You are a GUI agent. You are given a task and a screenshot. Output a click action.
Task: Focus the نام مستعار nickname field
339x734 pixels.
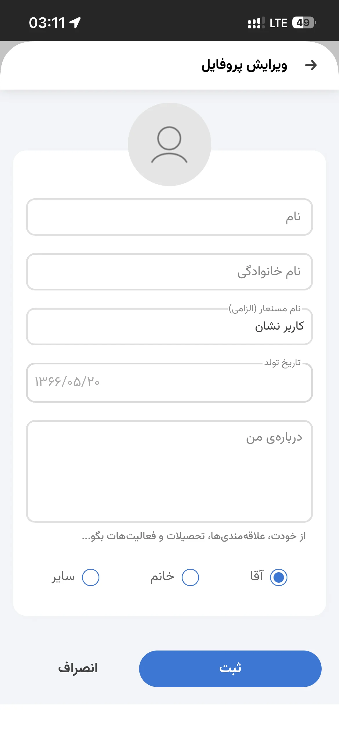click(170, 326)
